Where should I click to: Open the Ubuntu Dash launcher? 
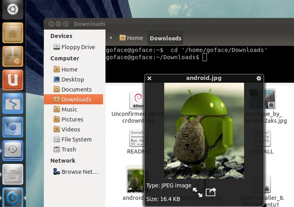pos(13,9)
